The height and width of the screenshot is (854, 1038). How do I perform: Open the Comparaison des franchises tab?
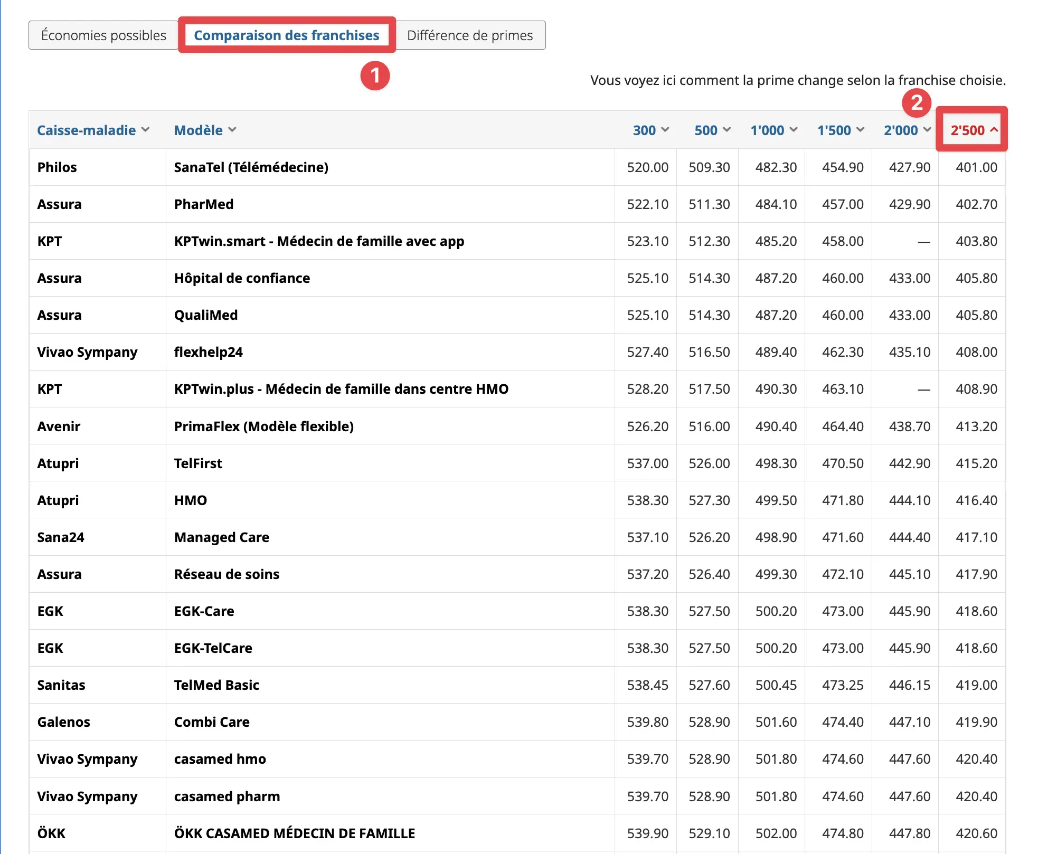pos(287,35)
